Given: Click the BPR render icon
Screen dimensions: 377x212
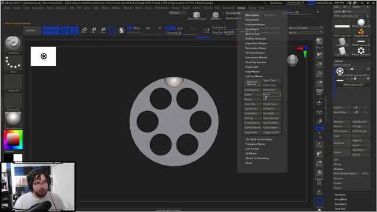Looking at the screenshot, I should pyautogui.click(x=319, y=41).
